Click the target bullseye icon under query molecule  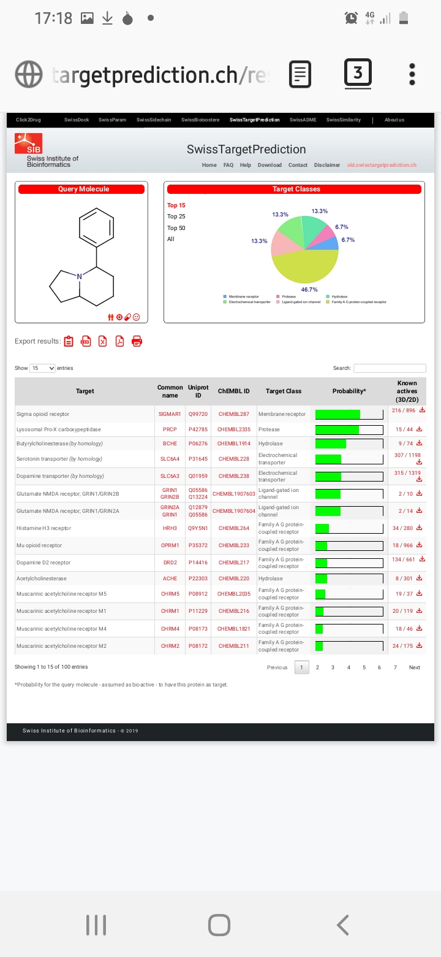click(119, 317)
